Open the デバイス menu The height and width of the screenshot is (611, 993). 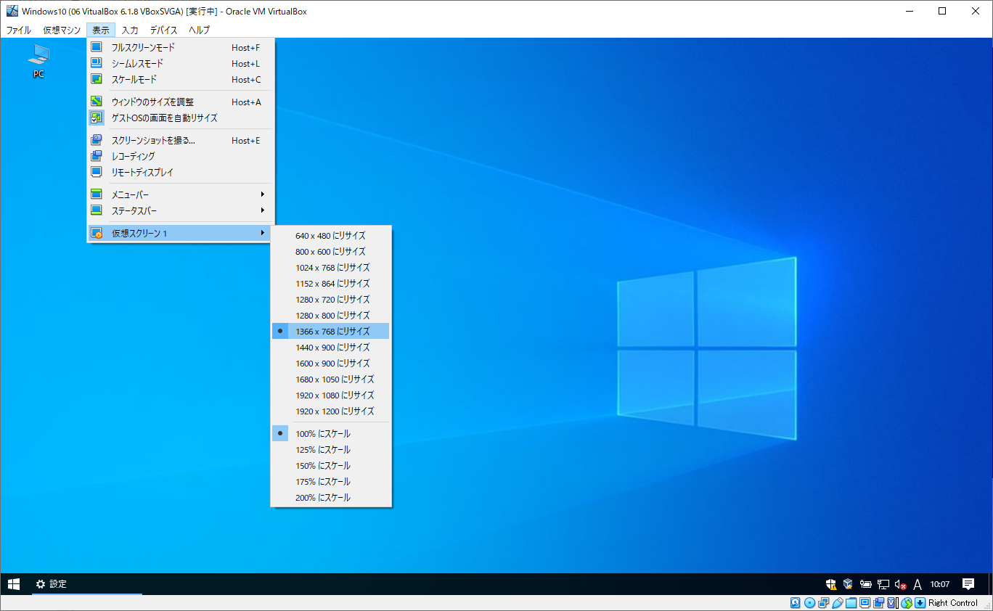click(163, 30)
